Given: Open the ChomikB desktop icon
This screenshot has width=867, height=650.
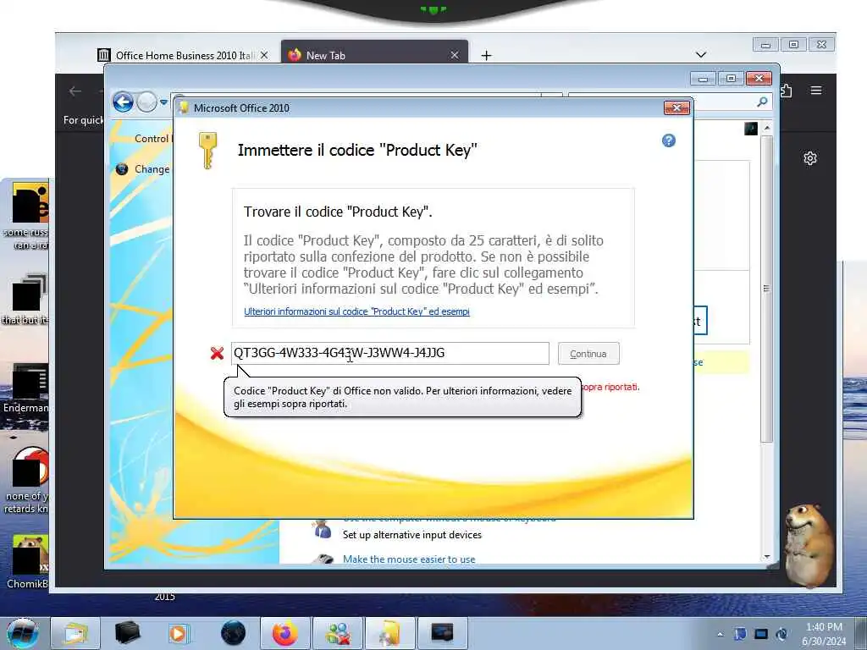Looking at the screenshot, I should pyautogui.click(x=28, y=562).
